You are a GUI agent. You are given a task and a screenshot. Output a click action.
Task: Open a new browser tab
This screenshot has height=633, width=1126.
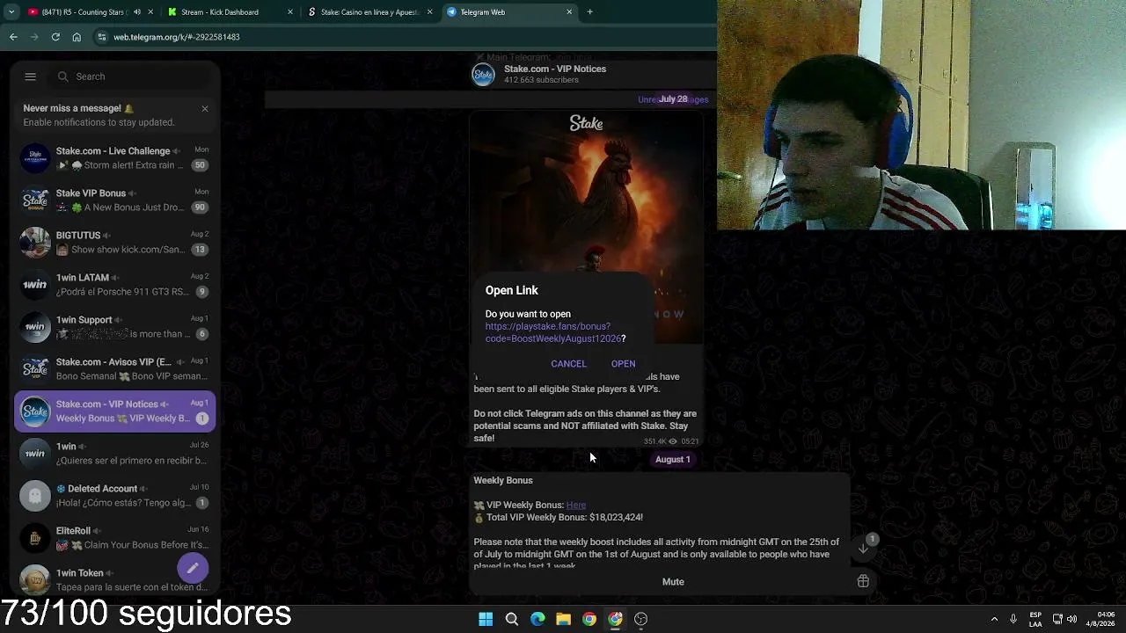(x=589, y=12)
